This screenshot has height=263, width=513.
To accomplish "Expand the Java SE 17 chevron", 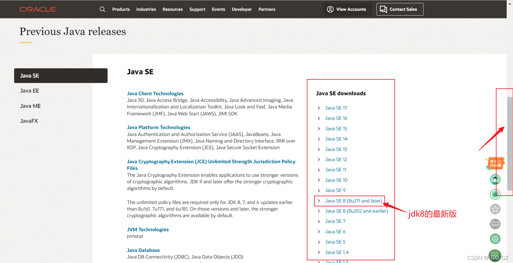I will (x=319, y=108).
